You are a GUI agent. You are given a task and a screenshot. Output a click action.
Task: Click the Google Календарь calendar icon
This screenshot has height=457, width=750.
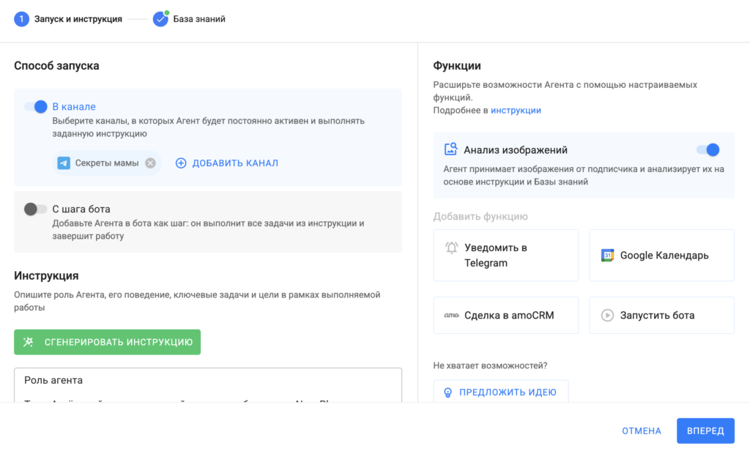click(x=607, y=256)
